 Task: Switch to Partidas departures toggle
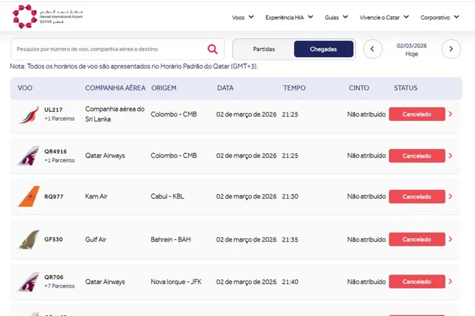264,49
